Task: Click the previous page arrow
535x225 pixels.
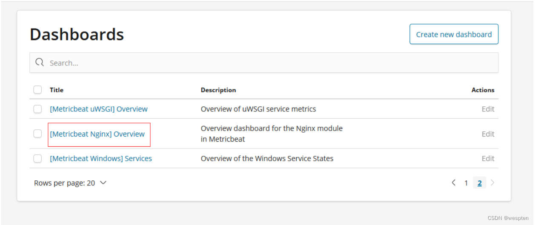Action: [x=454, y=183]
